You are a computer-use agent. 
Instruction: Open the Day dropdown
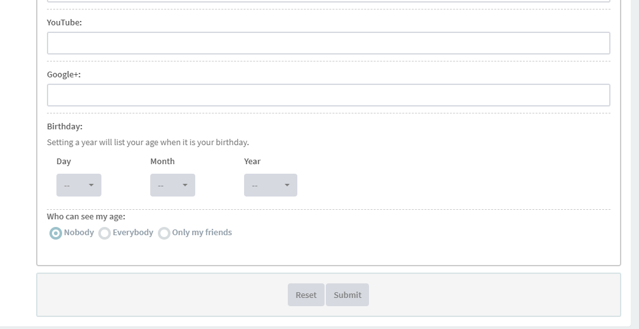[x=79, y=185]
